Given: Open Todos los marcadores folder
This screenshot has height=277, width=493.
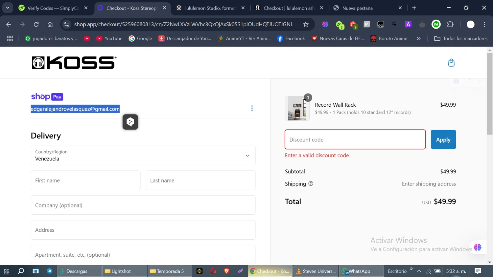Looking at the screenshot, I should coord(461,38).
